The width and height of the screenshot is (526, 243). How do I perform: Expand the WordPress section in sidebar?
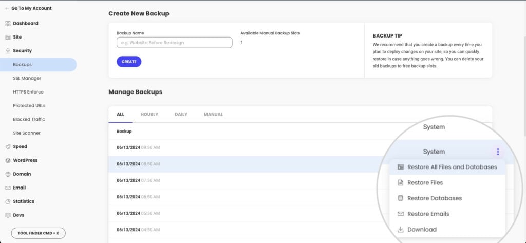25,160
